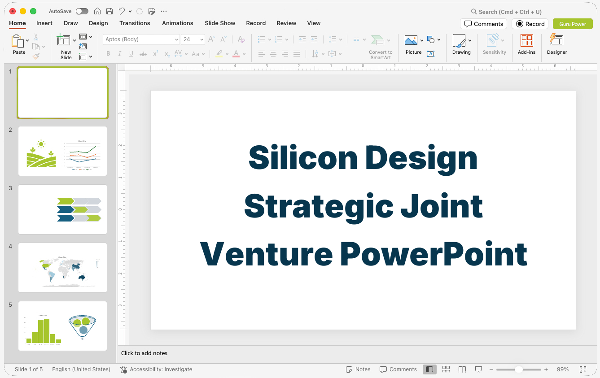Toggle the AutoSave switch
Viewport: 600px width, 378px height.
[82, 11]
